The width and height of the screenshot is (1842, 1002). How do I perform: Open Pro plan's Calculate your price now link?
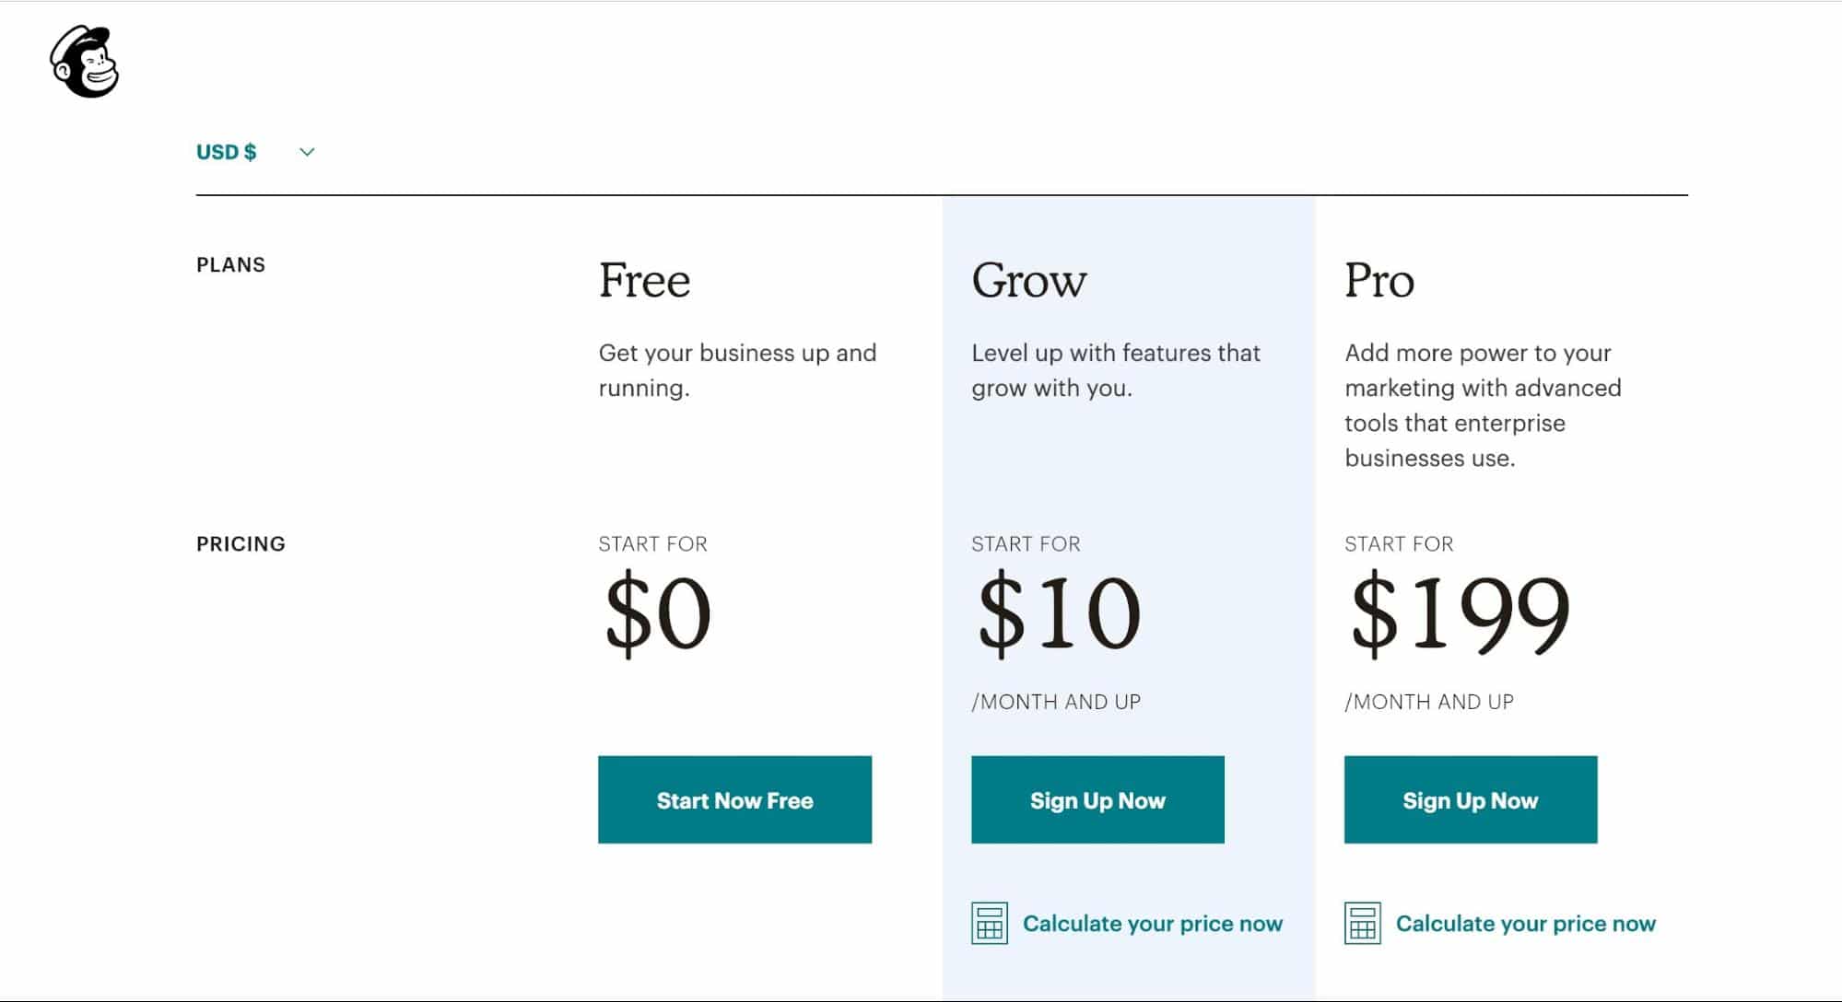coord(1526,924)
